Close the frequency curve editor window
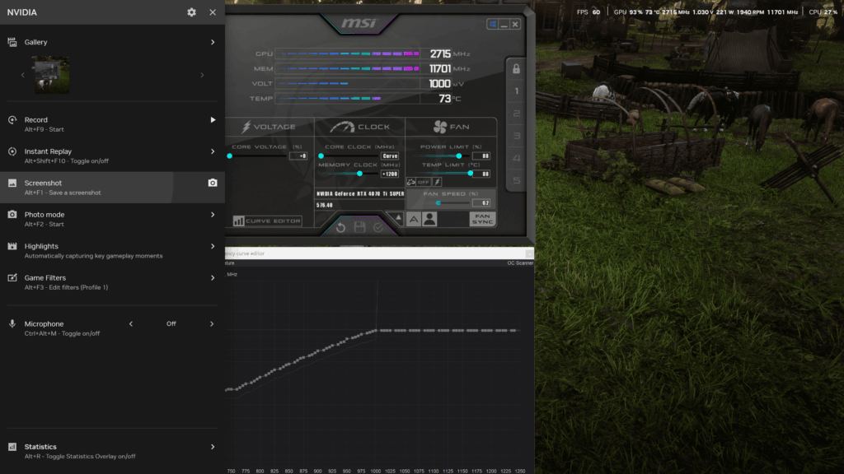This screenshot has height=474, width=844. [529, 253]
